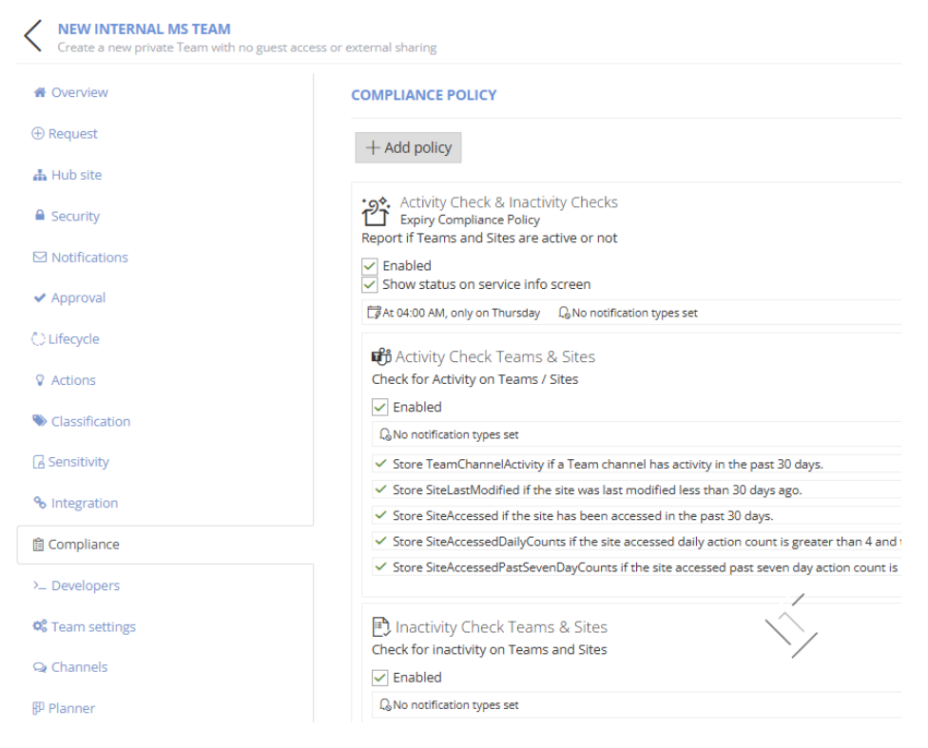Click text Report if Teams and Sites are active

(490, 238)
